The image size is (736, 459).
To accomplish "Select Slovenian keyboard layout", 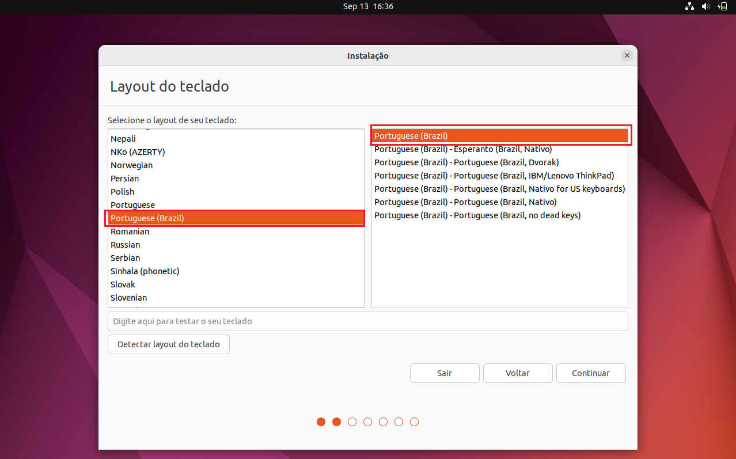I will [x=236, y=298].
